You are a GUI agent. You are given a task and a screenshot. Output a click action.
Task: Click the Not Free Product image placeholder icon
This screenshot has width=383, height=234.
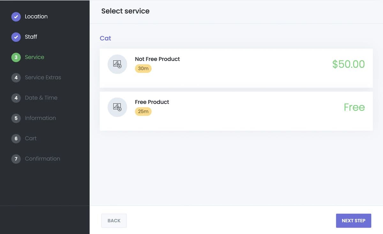[117, 64]
